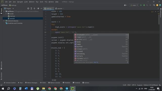Click the Next Tip link in completion popup

coord(96,62)
